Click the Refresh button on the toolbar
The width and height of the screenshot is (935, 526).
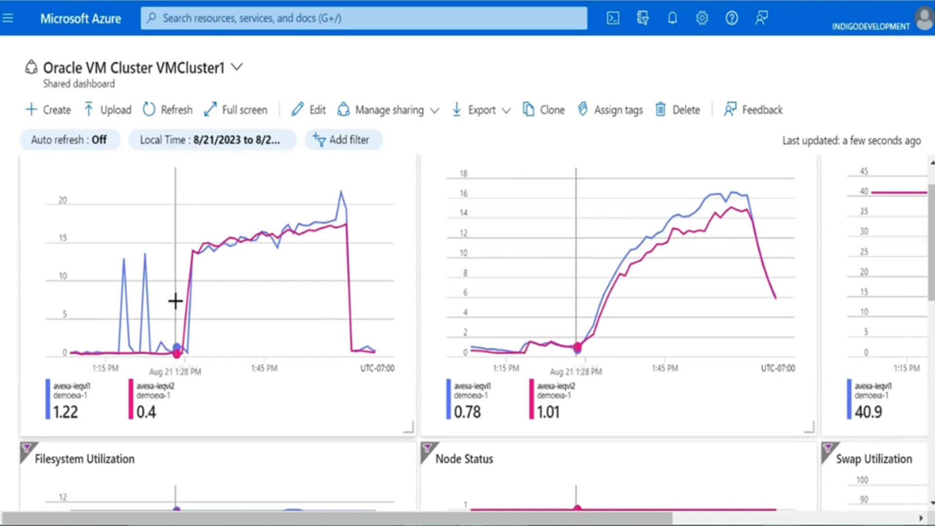167,110
